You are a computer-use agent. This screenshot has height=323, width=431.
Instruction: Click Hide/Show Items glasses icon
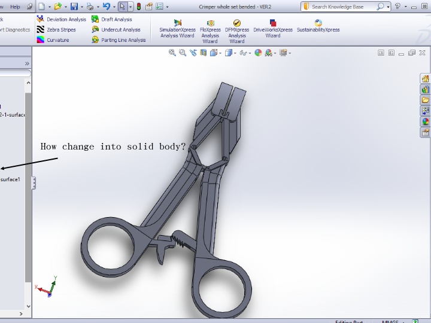(x=243, y=53)
